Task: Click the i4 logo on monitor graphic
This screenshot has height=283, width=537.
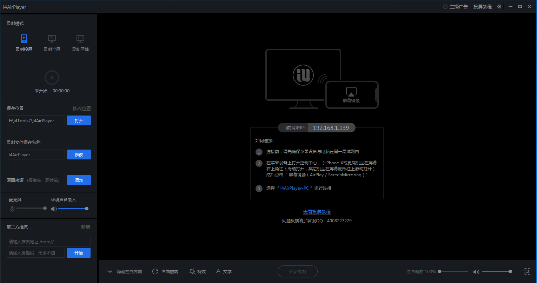Action: click(x=303, y=75)
